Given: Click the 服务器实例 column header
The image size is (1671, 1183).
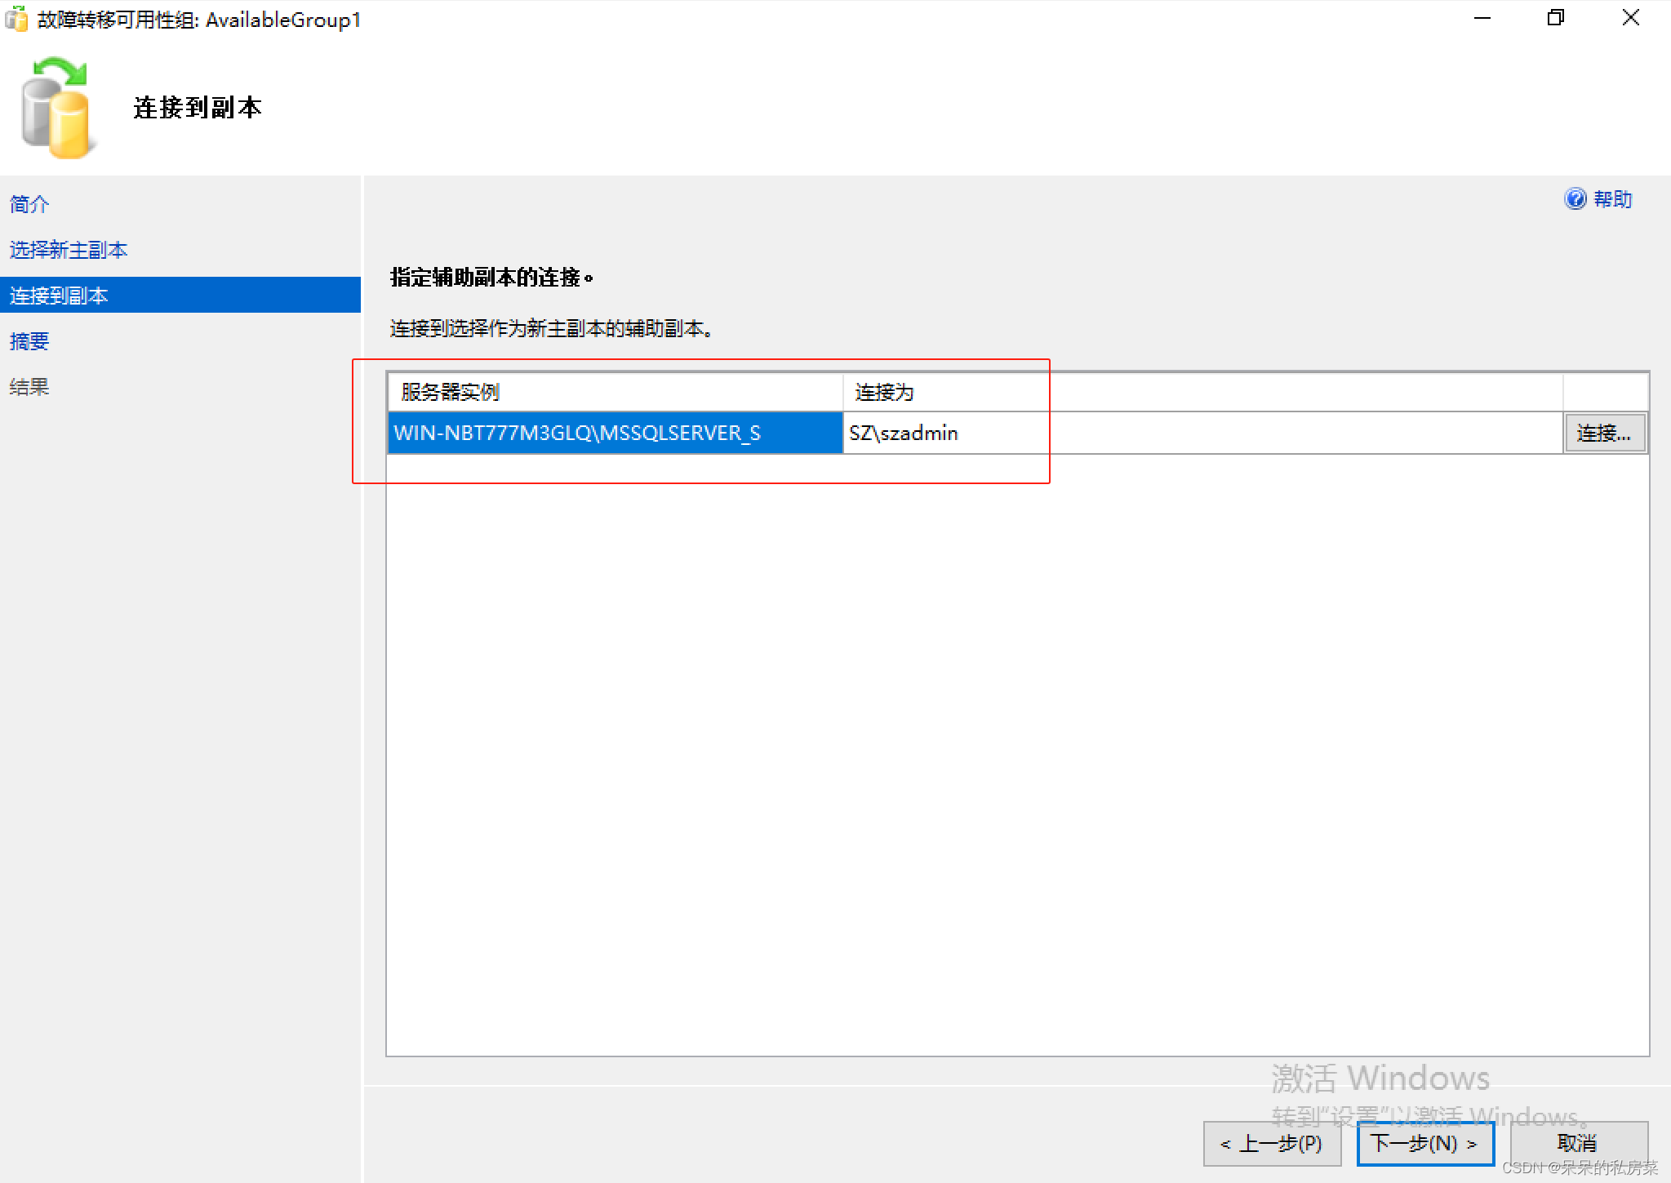Looking at the screenshot, I should coord(616,392).
